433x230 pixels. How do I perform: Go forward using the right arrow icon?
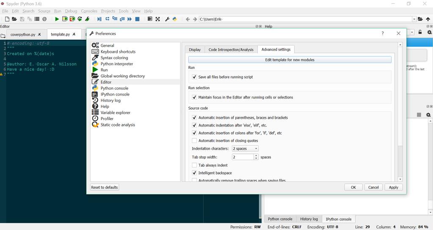pos(195,19)
